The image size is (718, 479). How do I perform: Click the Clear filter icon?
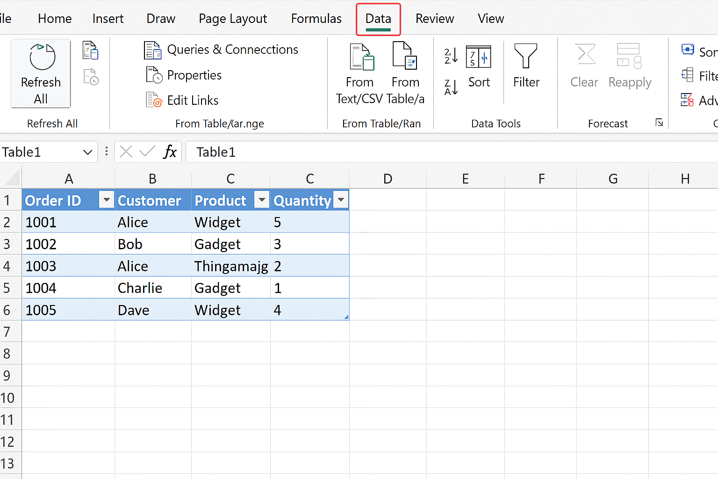point(585,54)
